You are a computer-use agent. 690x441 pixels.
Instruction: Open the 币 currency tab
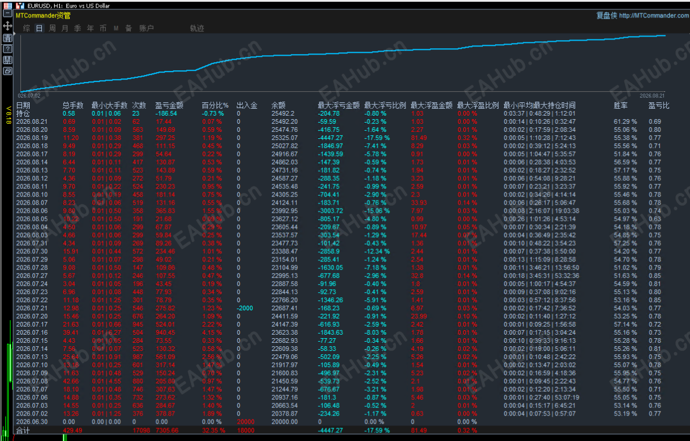pyautogui.click(x=103, y=28)
